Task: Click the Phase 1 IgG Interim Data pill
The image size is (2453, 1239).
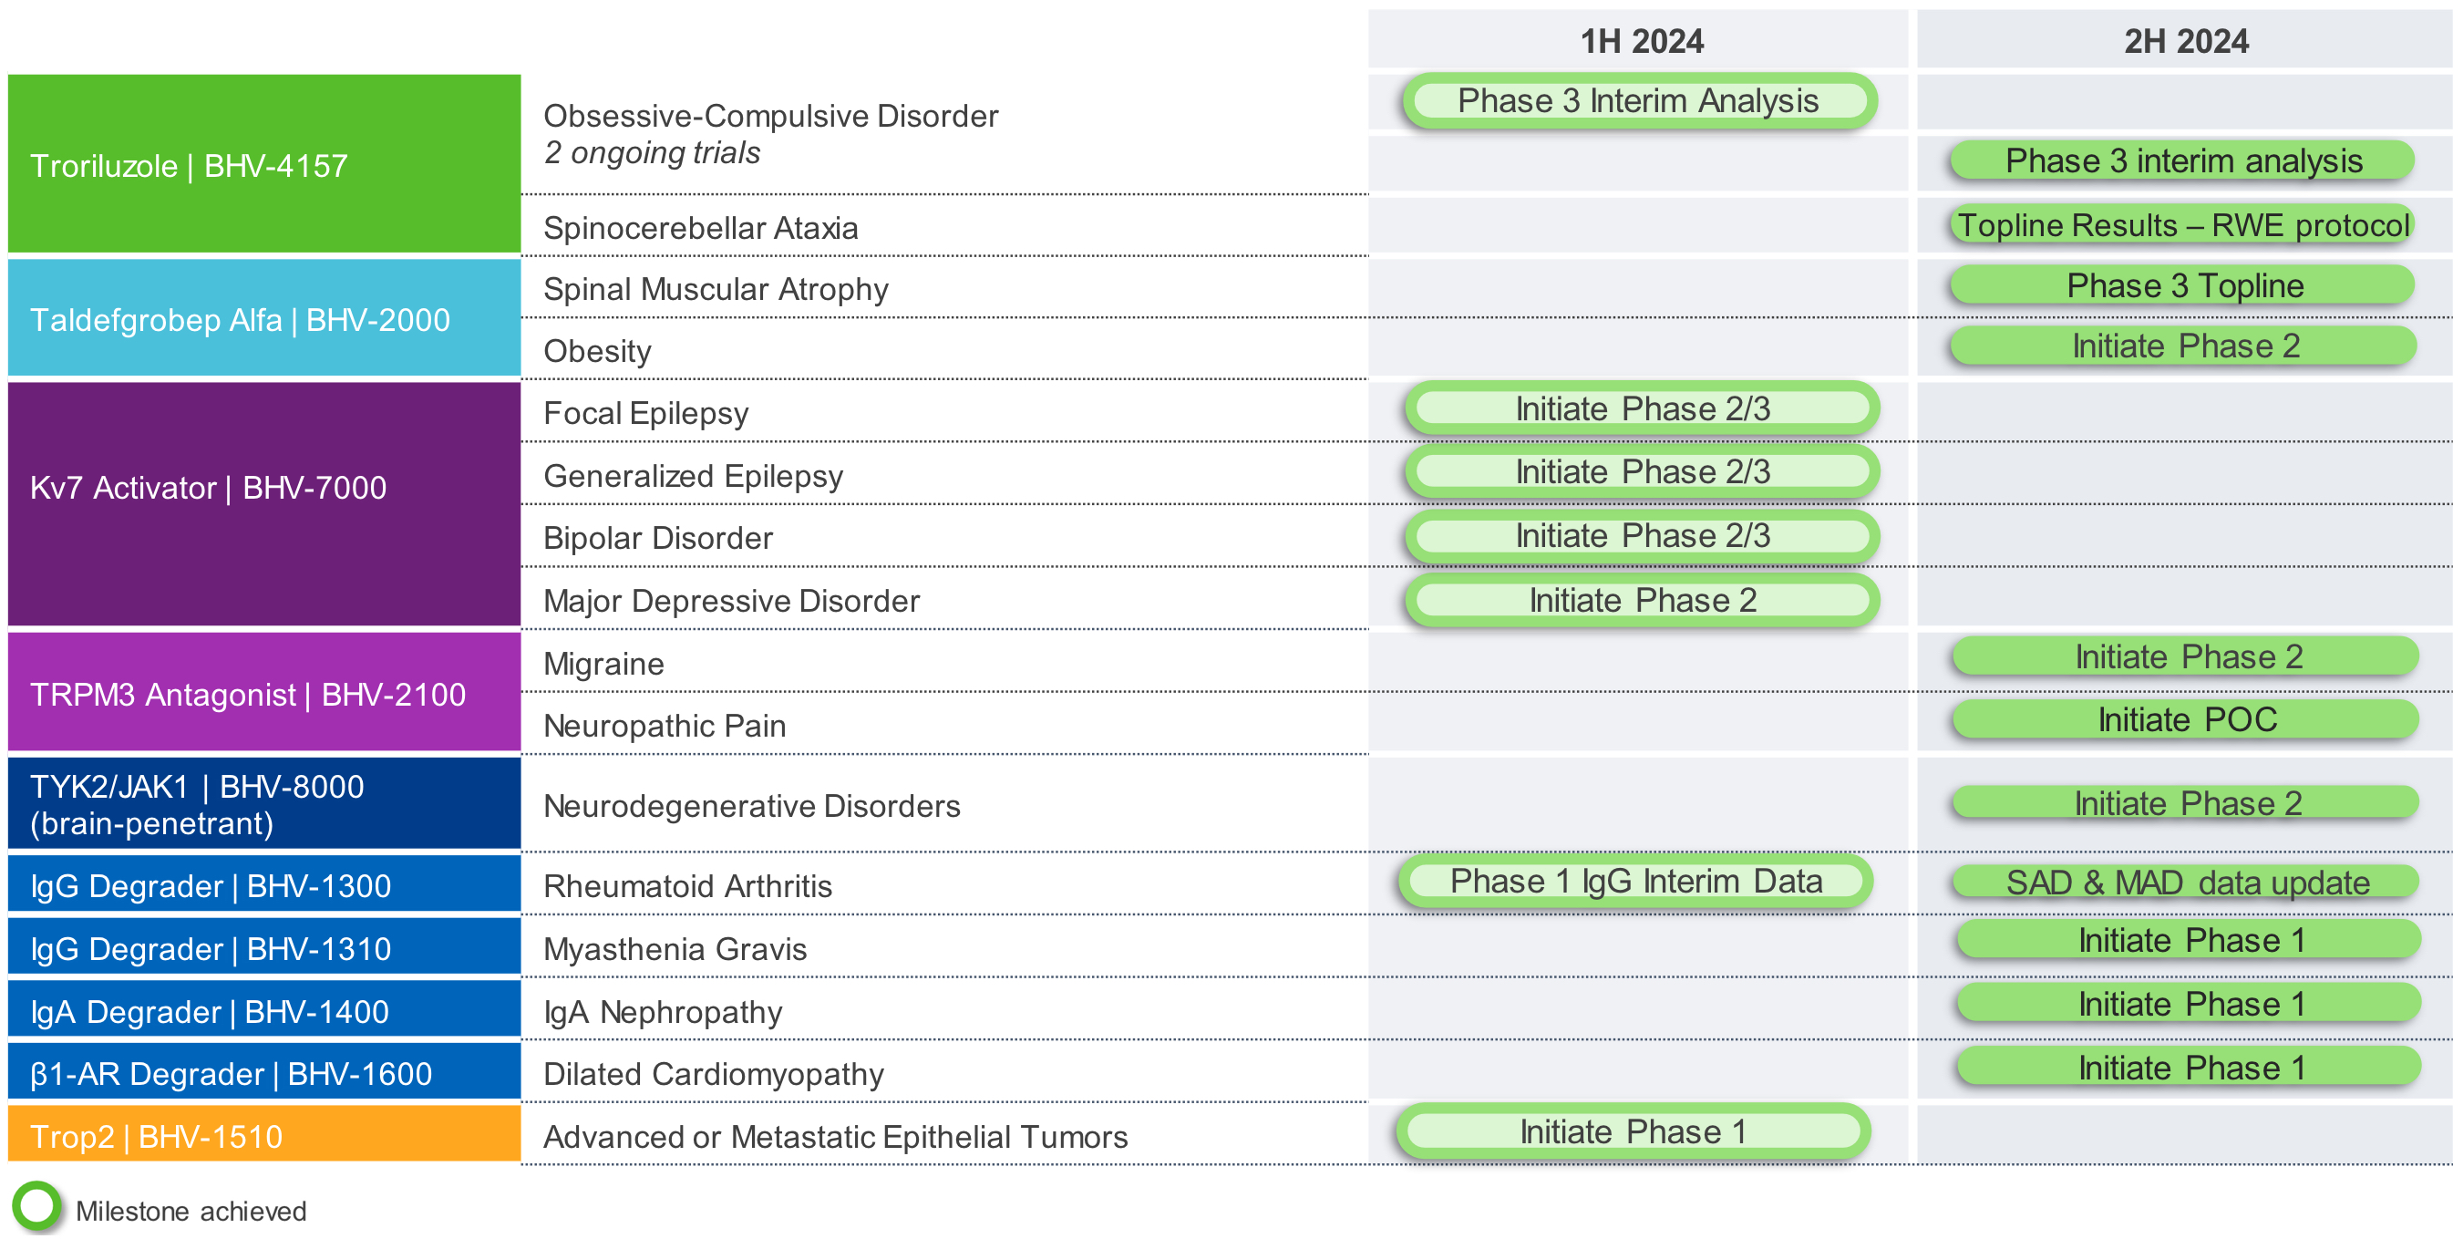Action: pos(1635,882)
